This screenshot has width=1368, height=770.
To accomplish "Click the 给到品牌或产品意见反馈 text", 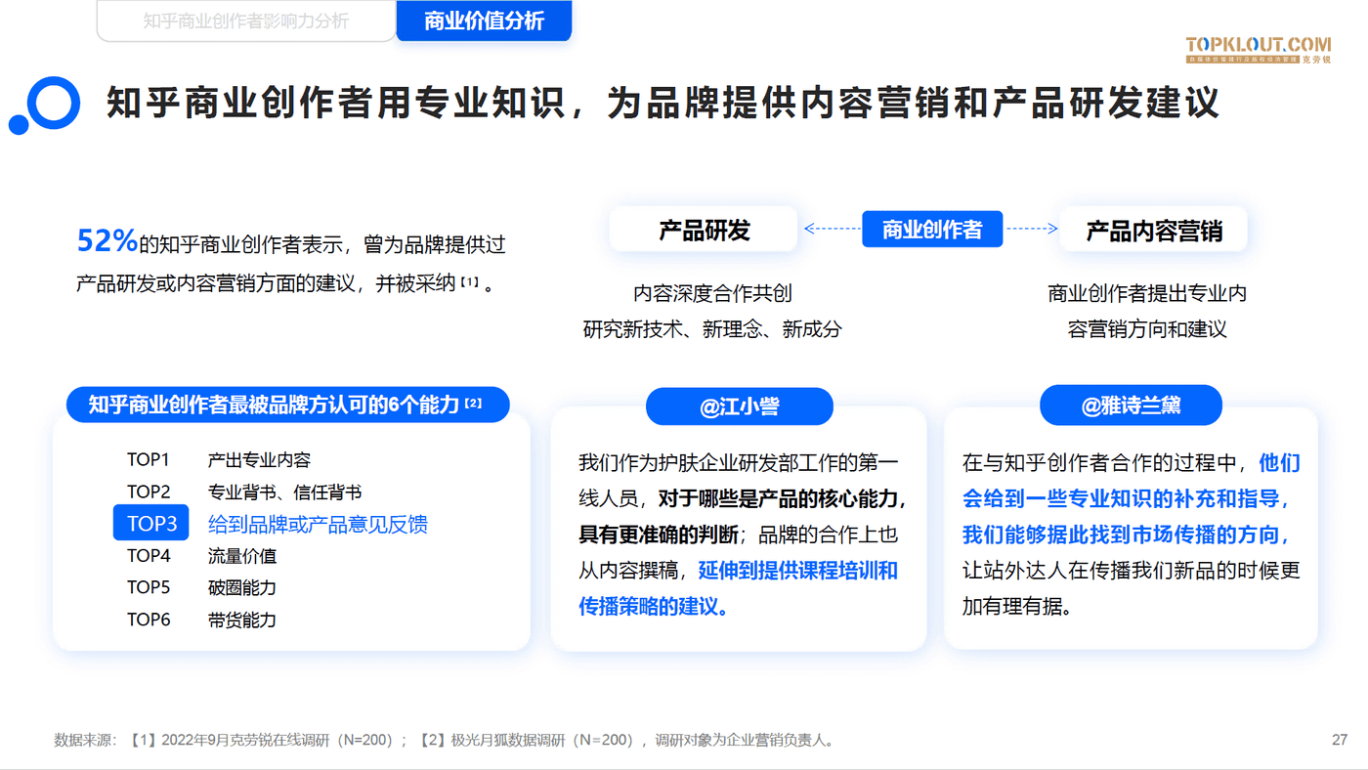I will pos(318,525).
